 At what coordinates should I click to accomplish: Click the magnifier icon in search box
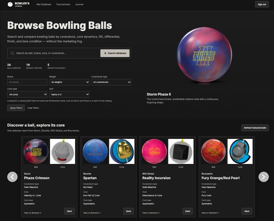click(12, 53)
